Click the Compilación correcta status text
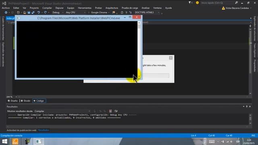Screen dimensions: 258x145 click(x=12, y=136)
